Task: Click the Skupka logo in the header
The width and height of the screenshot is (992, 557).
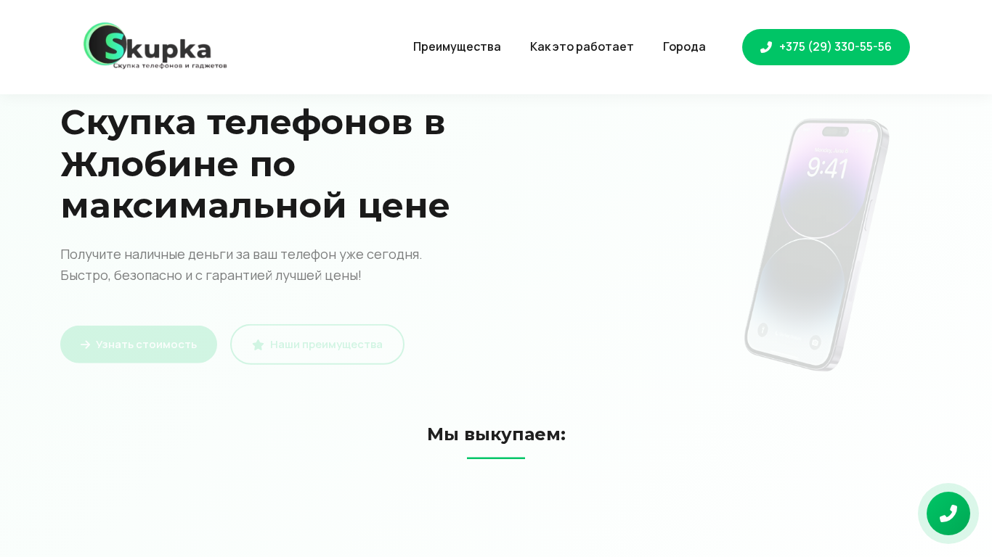Action: 155,46
